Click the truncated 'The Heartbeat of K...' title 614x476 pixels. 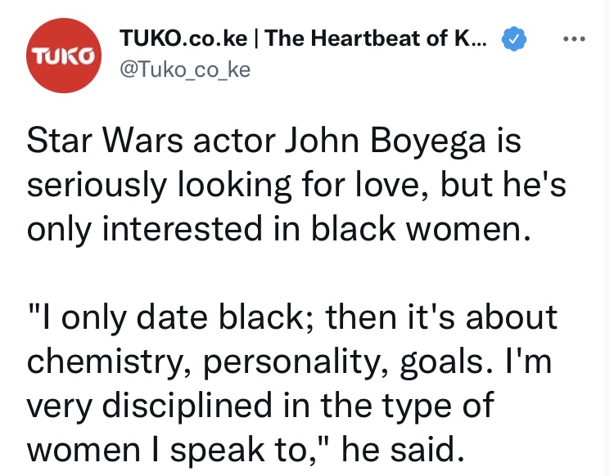click(x=376, y=38)
